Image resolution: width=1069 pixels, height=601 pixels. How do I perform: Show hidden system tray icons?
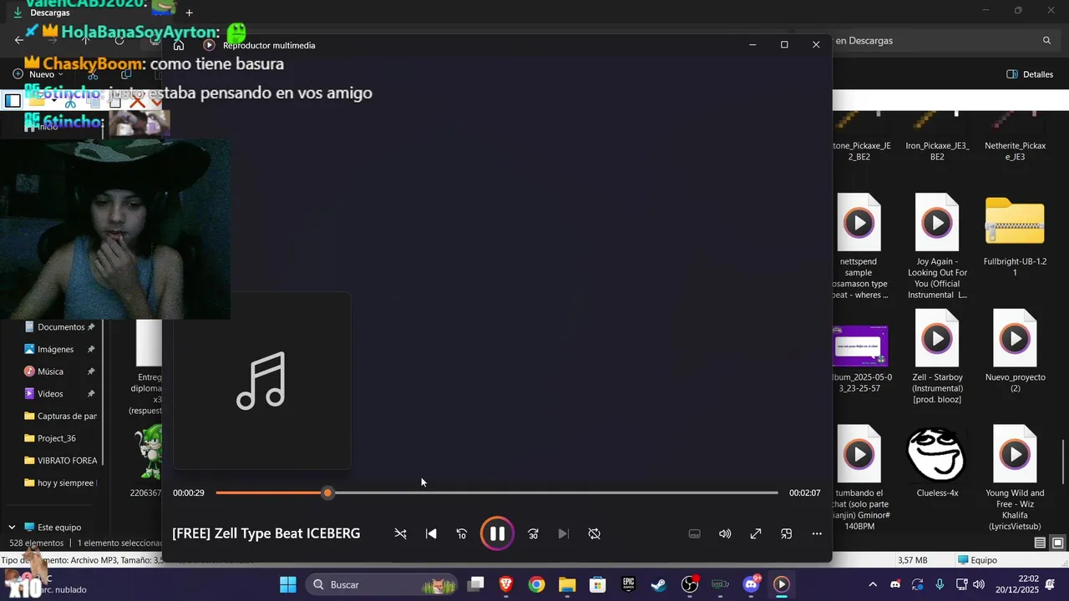click(x=873, y=584)
